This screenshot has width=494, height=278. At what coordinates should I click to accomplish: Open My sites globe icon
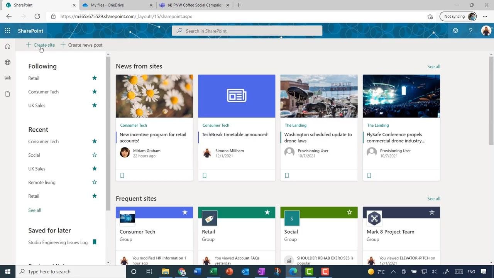pyautogui.click(x=7, y=62)
